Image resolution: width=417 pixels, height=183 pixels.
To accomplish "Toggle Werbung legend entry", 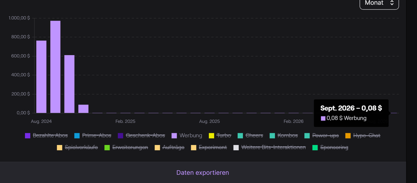I will [x=187, y=136].
